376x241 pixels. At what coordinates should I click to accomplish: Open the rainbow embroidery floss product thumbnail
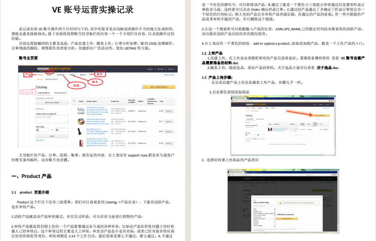81,121
